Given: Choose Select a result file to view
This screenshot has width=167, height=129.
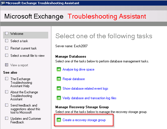Looking at the screenshot, I should click(27, 56).
